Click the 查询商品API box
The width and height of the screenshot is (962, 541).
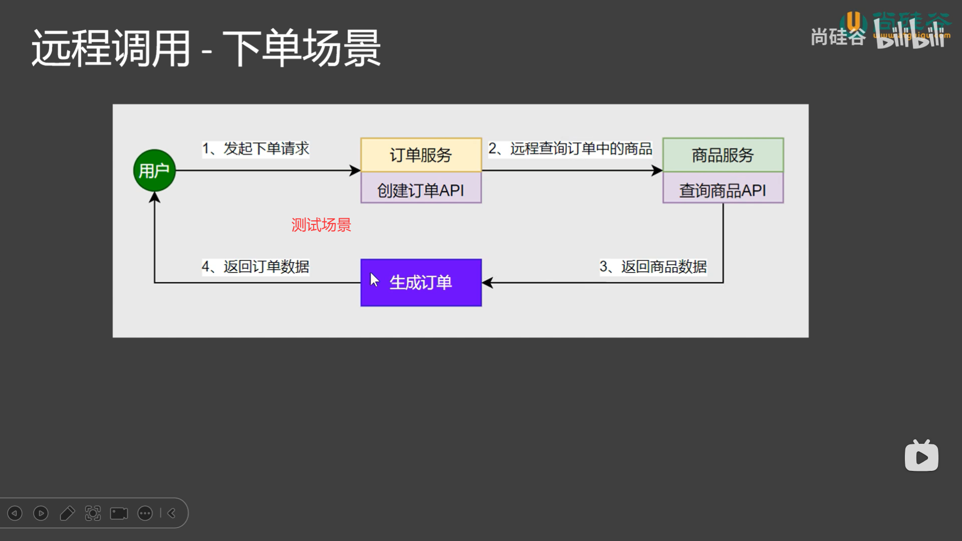[x=723, y=189]
